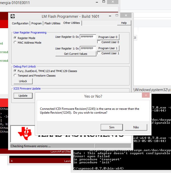Click 'Checking firmware versions ...' status text
The width and height of the screenshot is (171, 174).
tap(31, 146)
